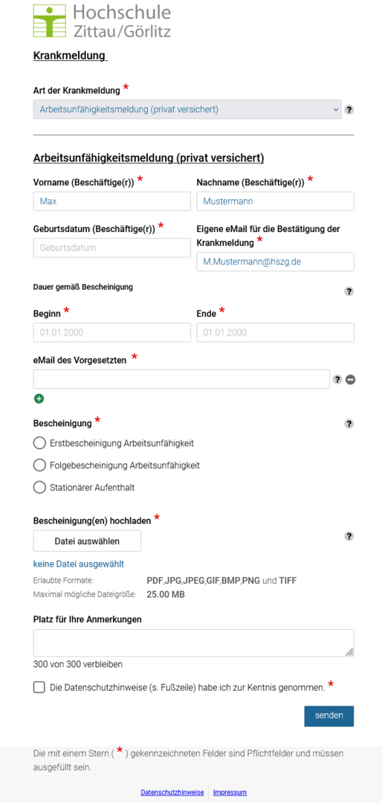Open the Ende date field
The width and height of the screenshot is (382, 803).
click(x=276, y=332)
